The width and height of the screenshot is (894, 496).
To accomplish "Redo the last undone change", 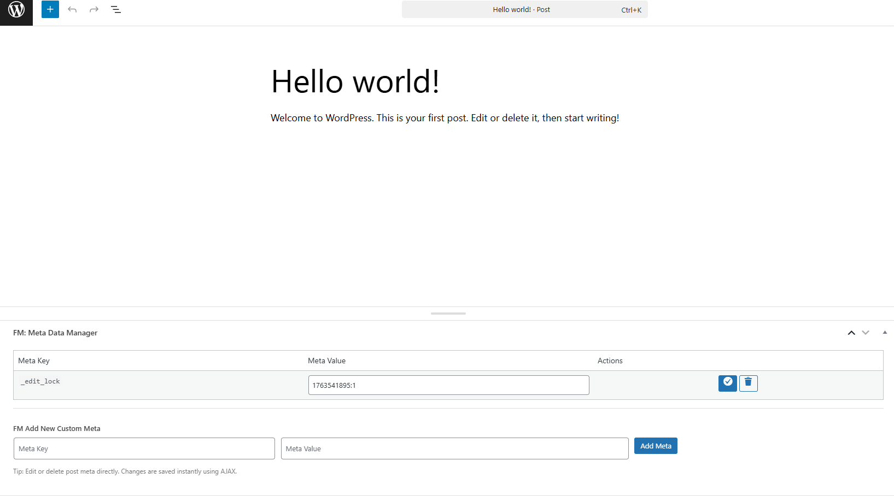I will [94, 9].
